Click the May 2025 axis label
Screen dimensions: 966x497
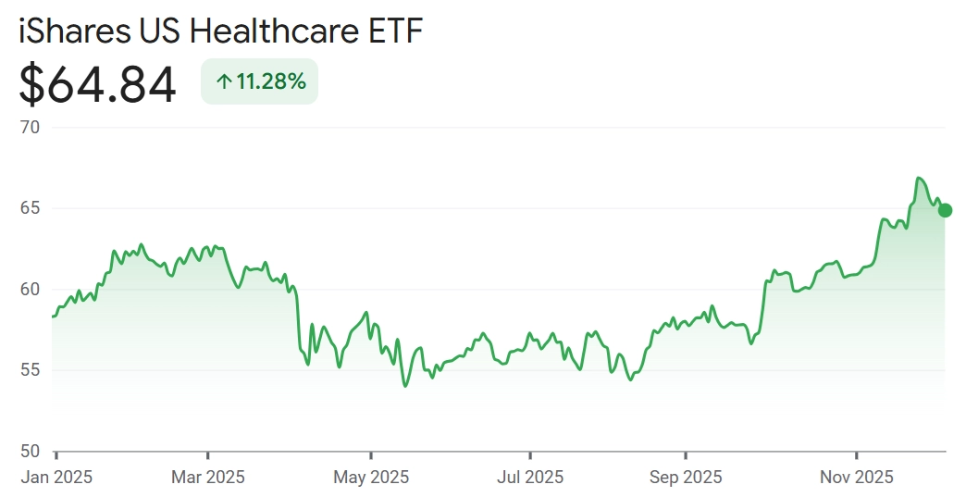[371, 478]
